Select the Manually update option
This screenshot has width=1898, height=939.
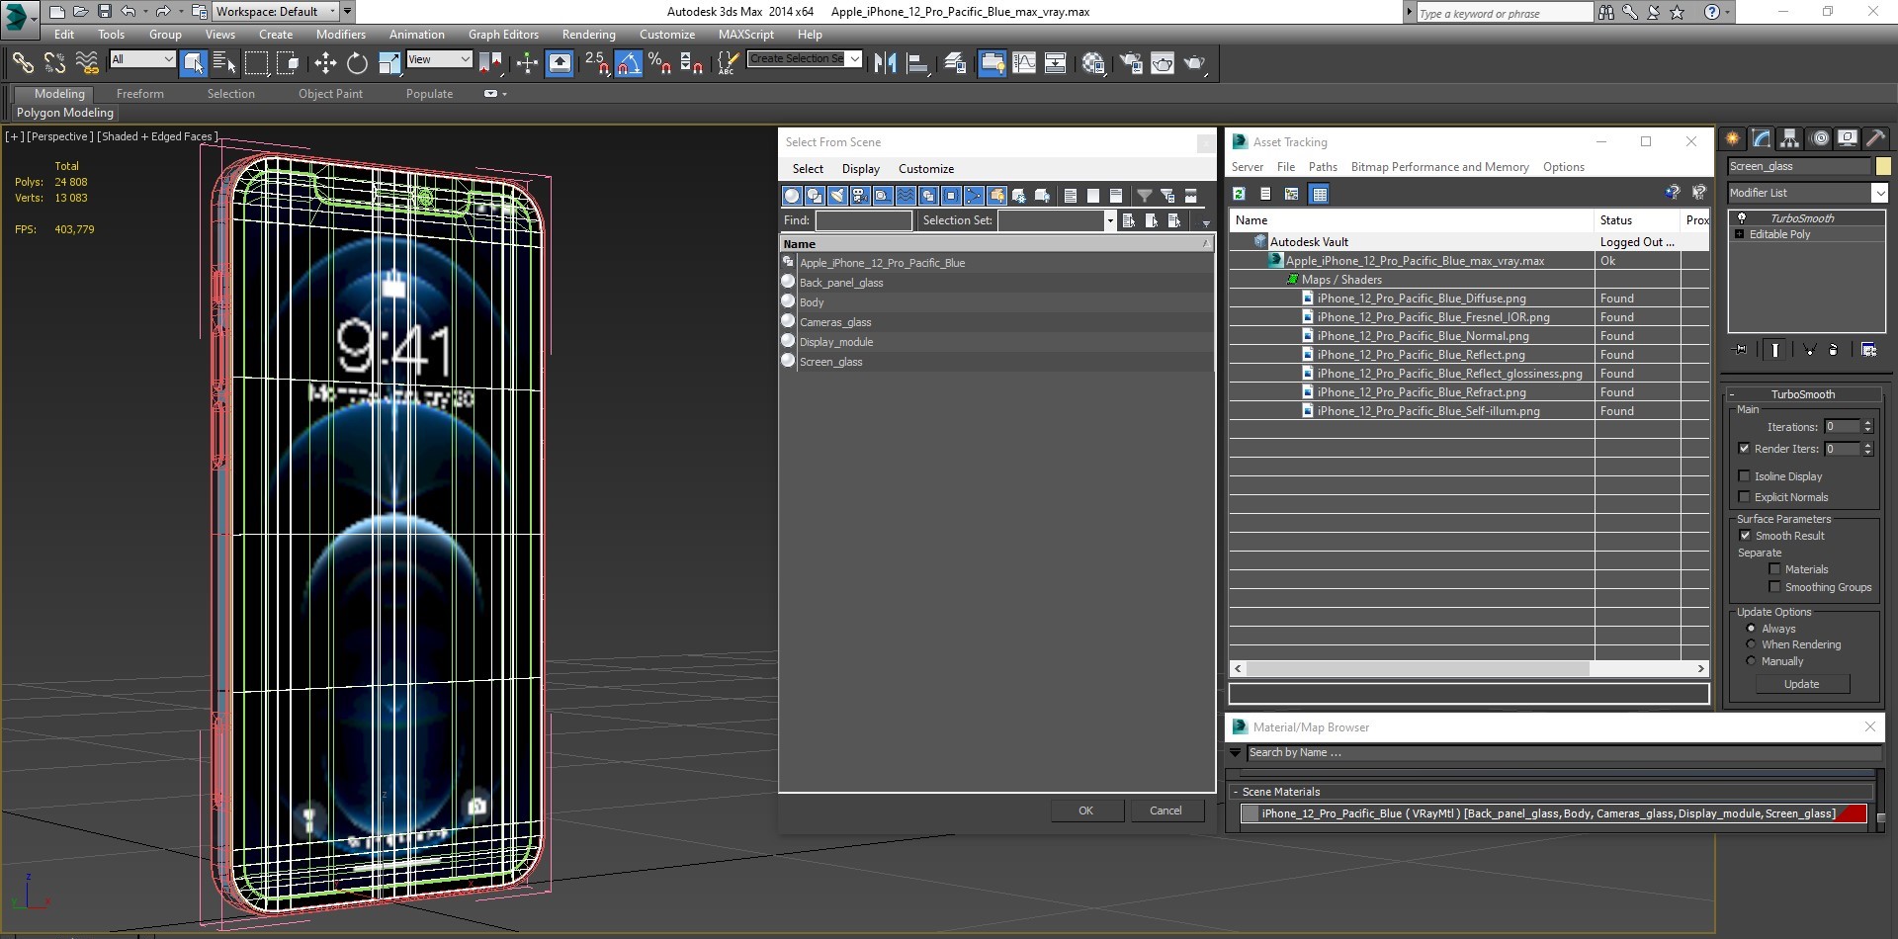pos(1751,661)
